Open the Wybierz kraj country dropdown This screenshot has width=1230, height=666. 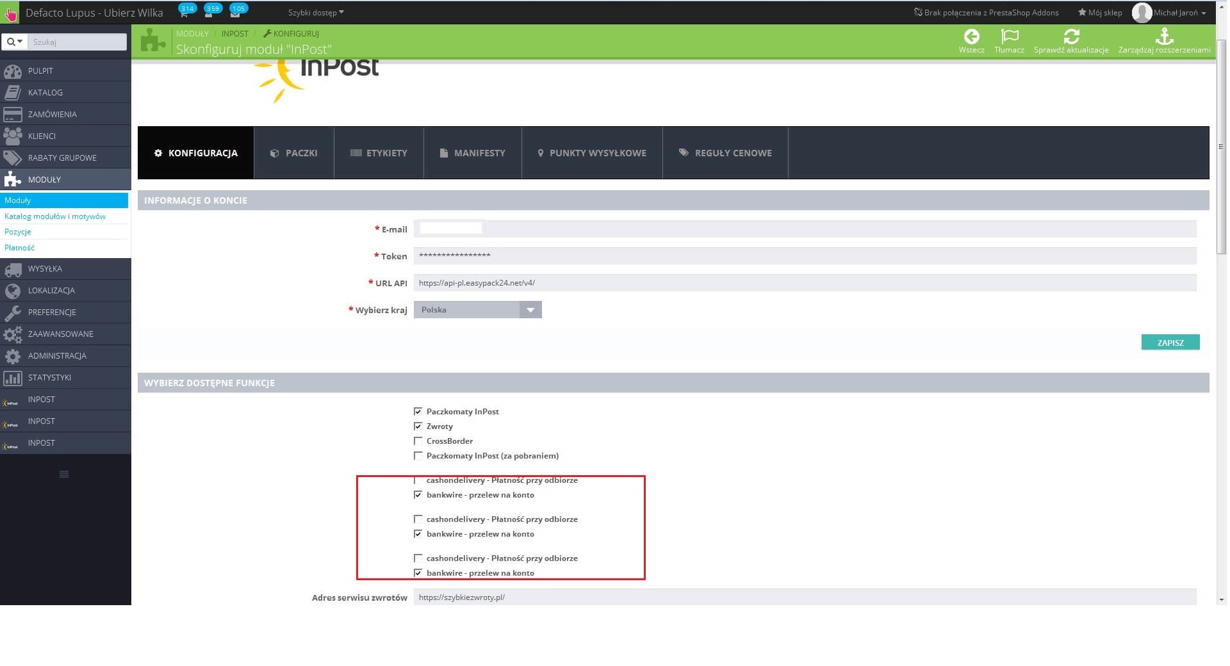[x=478, y=310]
